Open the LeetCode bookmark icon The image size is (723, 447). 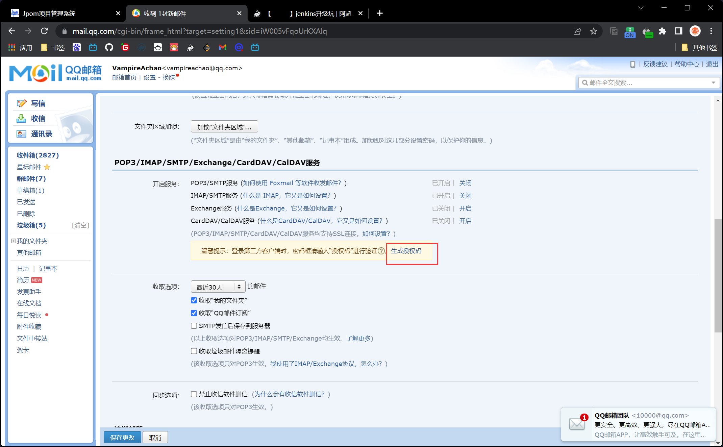click(206, 47)
